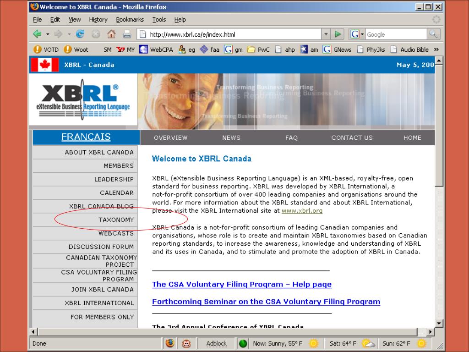Open the LEADERSHIP sidebar link

pyautogui.click(x=85, y=179)
